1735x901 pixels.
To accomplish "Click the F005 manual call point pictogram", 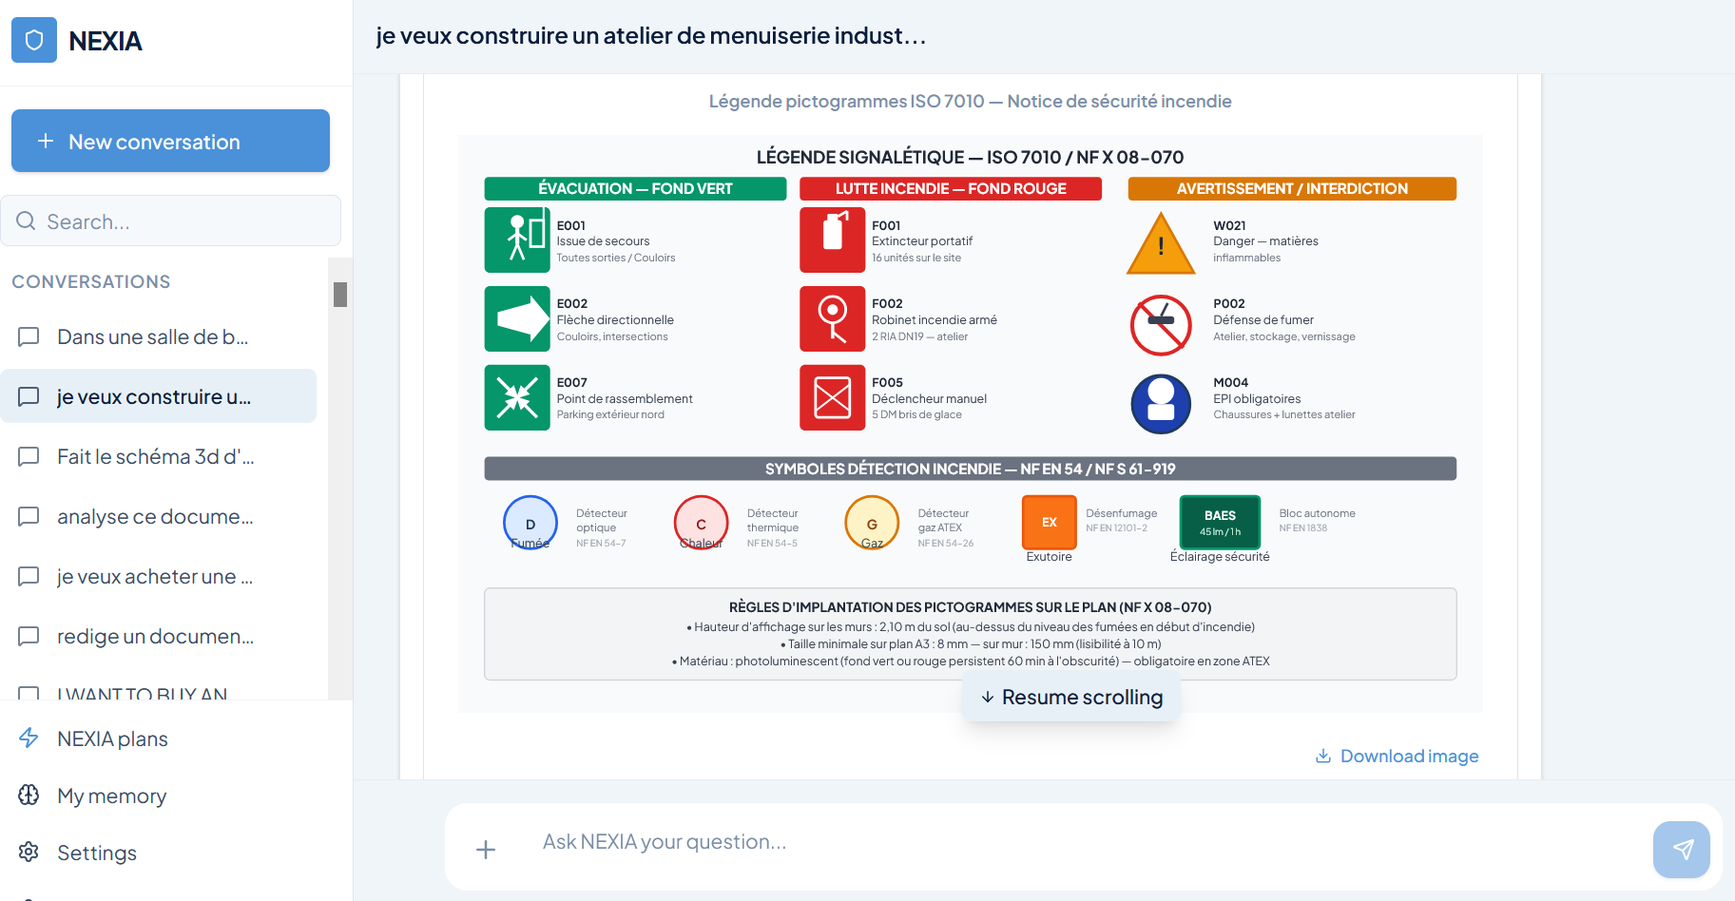I will tap(833, 397).
